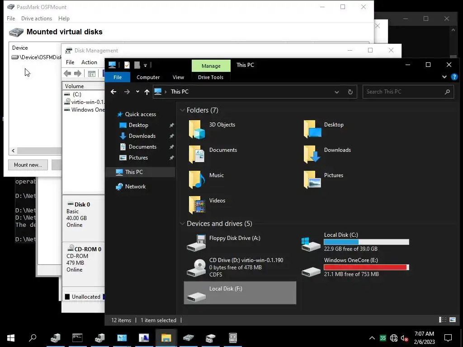Select \Device\OSFMDisk row in OSFMount list
This screenshot has width=463, height=347.
[36, 57]
